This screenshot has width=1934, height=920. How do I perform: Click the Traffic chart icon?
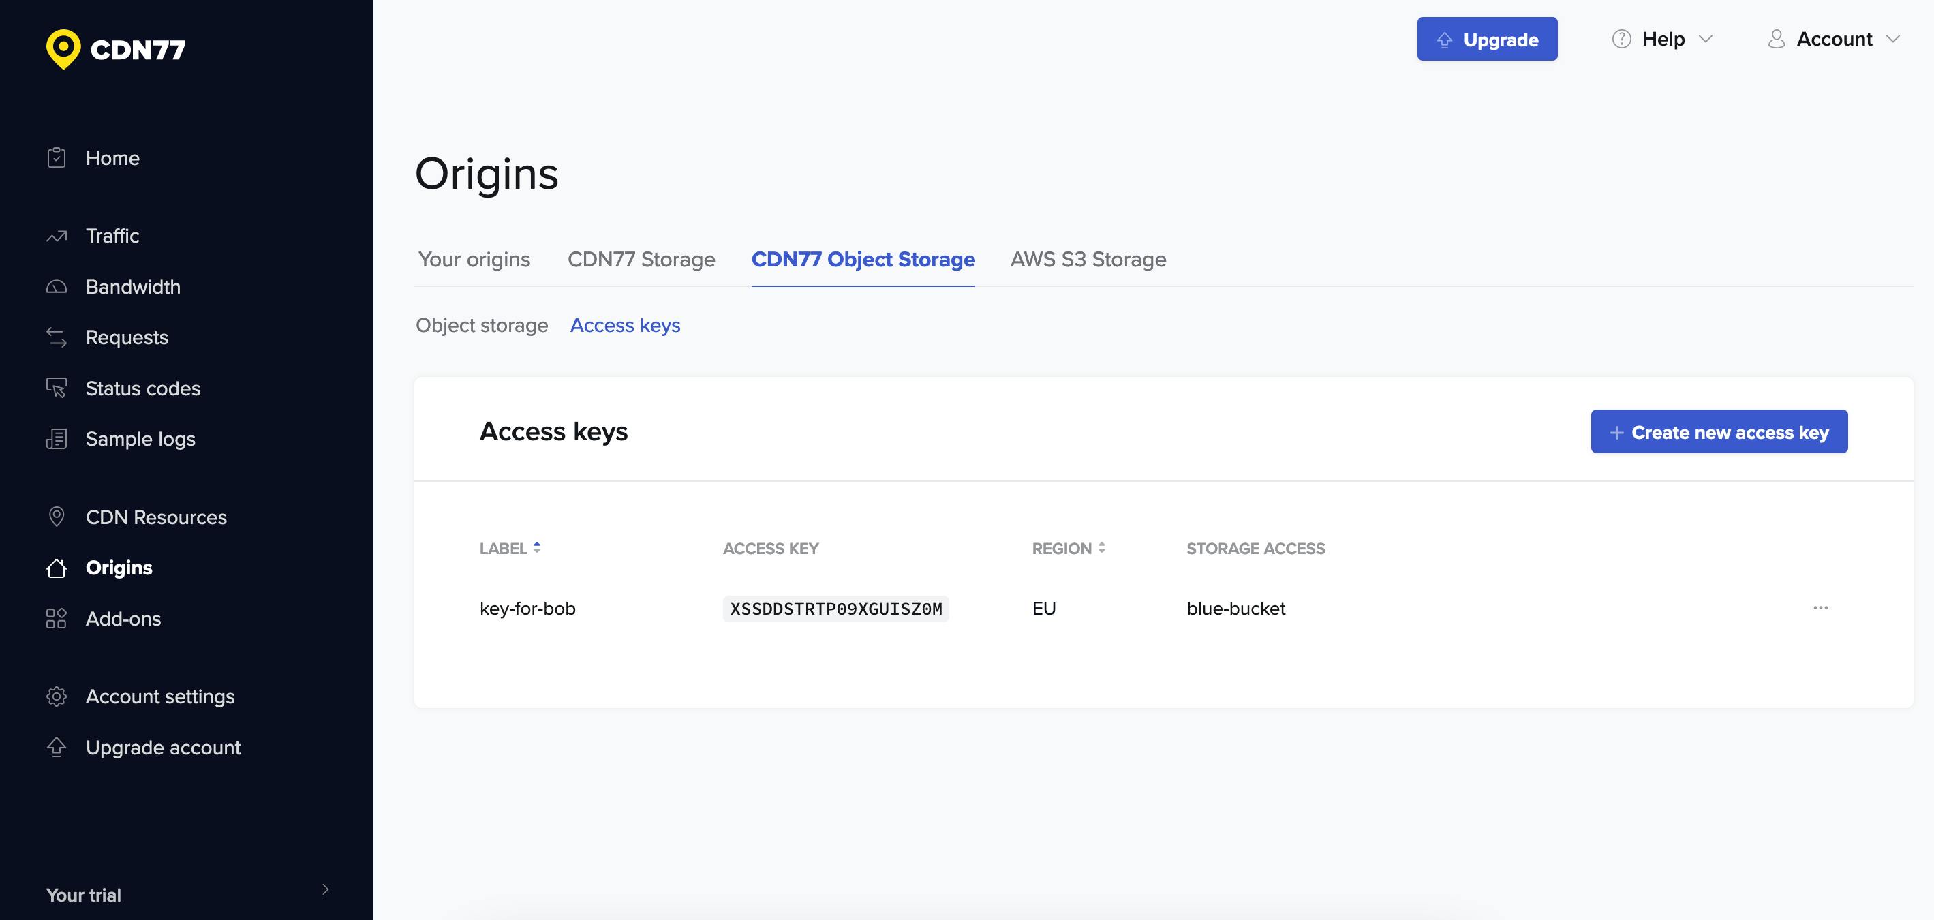pyautogui.click(x=57, y=236)
